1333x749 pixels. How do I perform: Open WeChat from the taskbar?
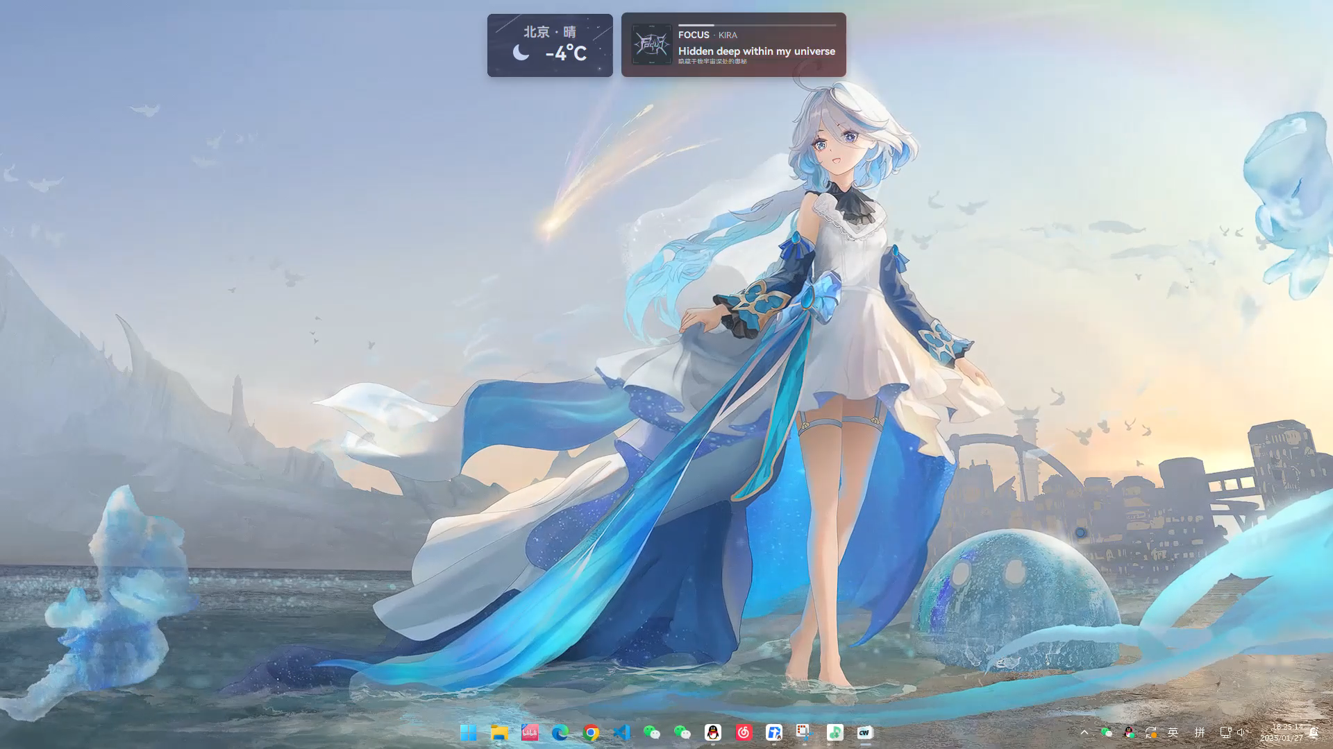[x=651, y=732]
